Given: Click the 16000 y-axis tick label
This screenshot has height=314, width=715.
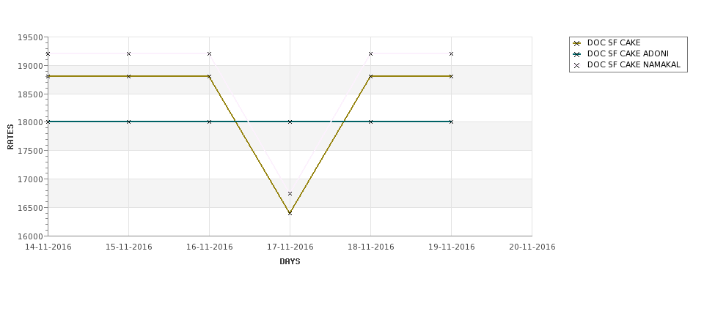Looking at the screenshot, I should point(31,236).
